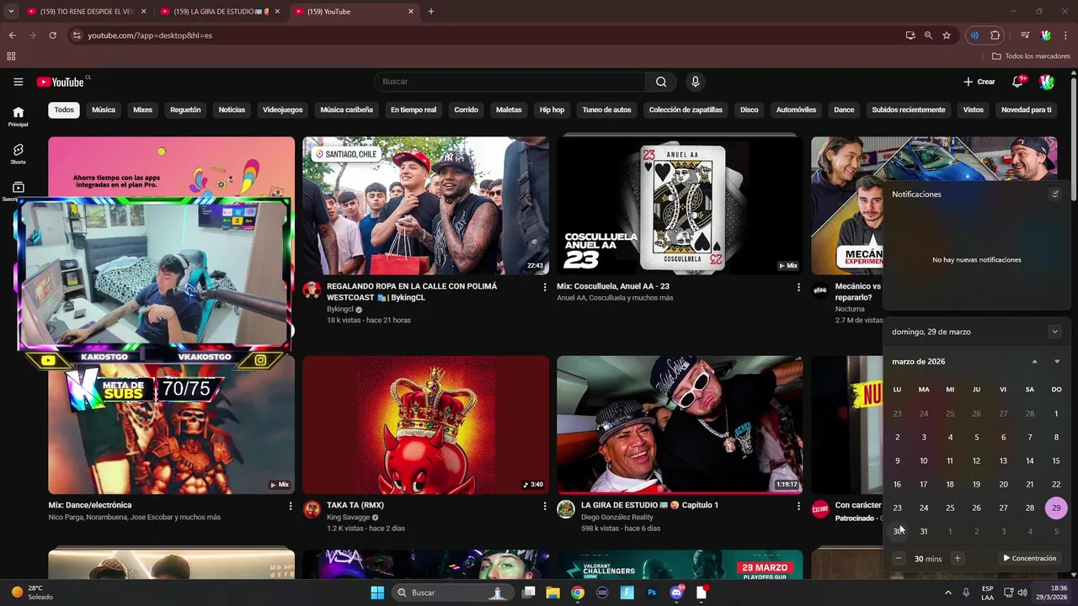Go to the YouTube logo home link
The image size is (1078, 606).
click(x=60, y=82)
